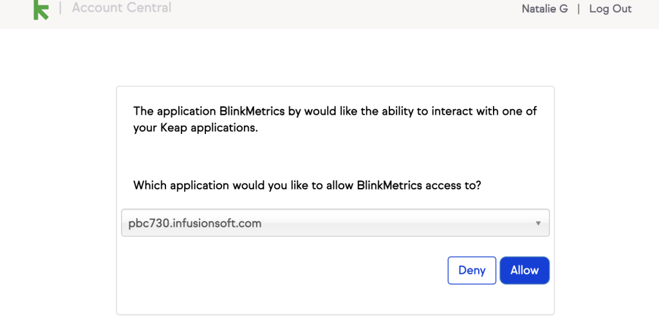Deny BlinkMetrics access
659x322 pixels.
point(472,270)
